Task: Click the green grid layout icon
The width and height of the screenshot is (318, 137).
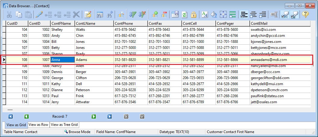Action: click(232, 14)
